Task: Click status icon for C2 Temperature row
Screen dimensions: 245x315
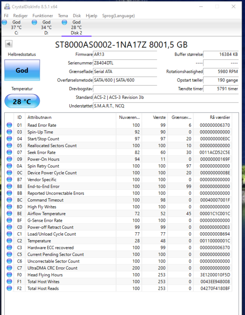Action: pyautogui.click(x=9, y=241)
